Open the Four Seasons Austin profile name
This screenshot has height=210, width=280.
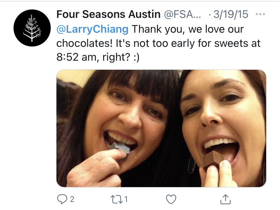pos(108,14)
